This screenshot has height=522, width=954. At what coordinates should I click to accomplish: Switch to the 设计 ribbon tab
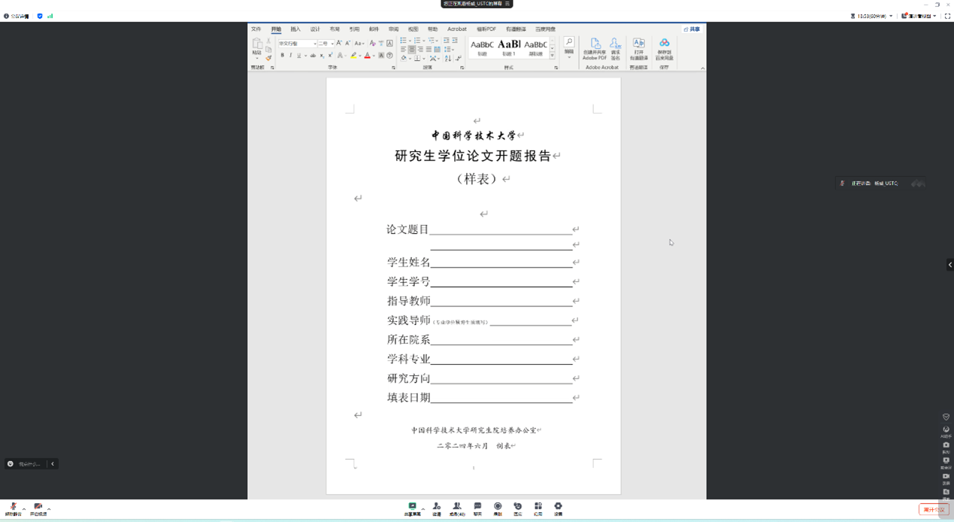315,29
